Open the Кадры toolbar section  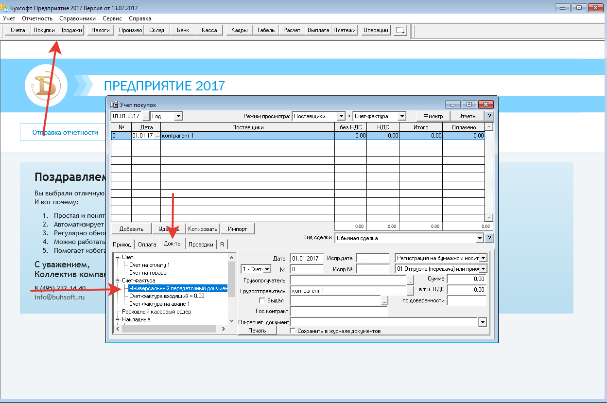[240, 30]
